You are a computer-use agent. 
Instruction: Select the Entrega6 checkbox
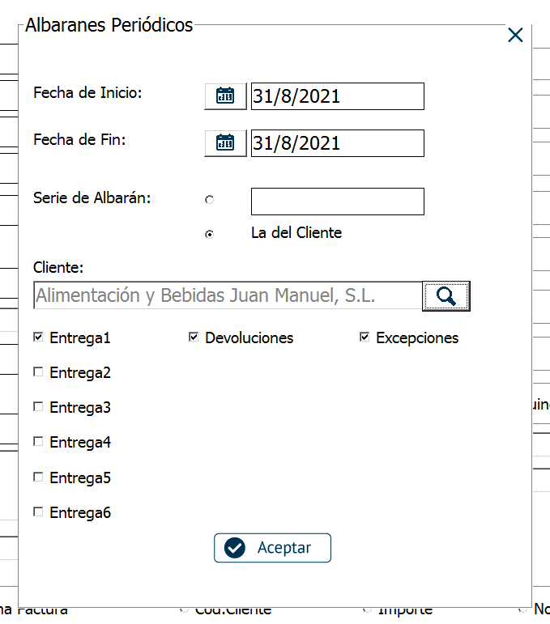tap(38, 512)
